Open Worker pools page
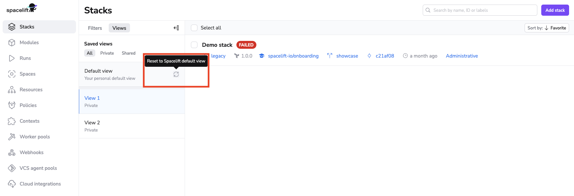This screenshot has width=574, height=196. pos(35,137)
